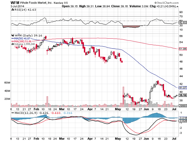Viewport: 187px width, 141px height.
Task: Click the 46 price axis label
Action: point(181,69)
